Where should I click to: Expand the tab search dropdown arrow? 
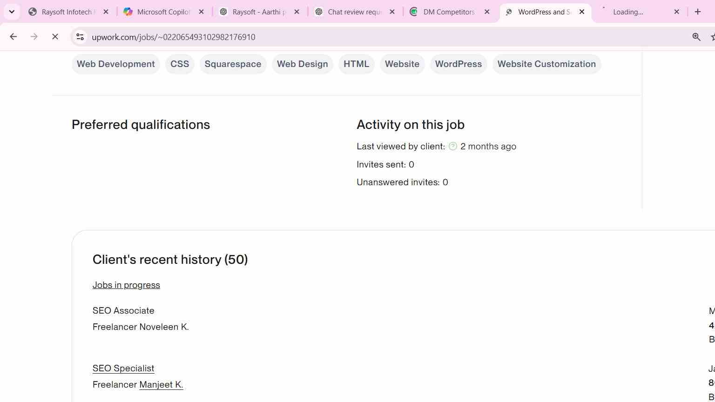tap(12, 12)
